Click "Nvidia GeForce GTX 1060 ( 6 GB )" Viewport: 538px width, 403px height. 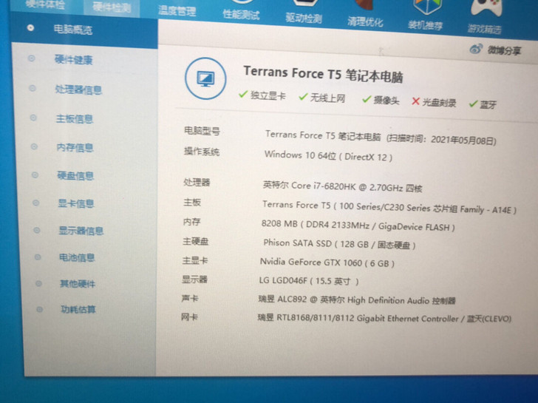click(x=327, y=263)
